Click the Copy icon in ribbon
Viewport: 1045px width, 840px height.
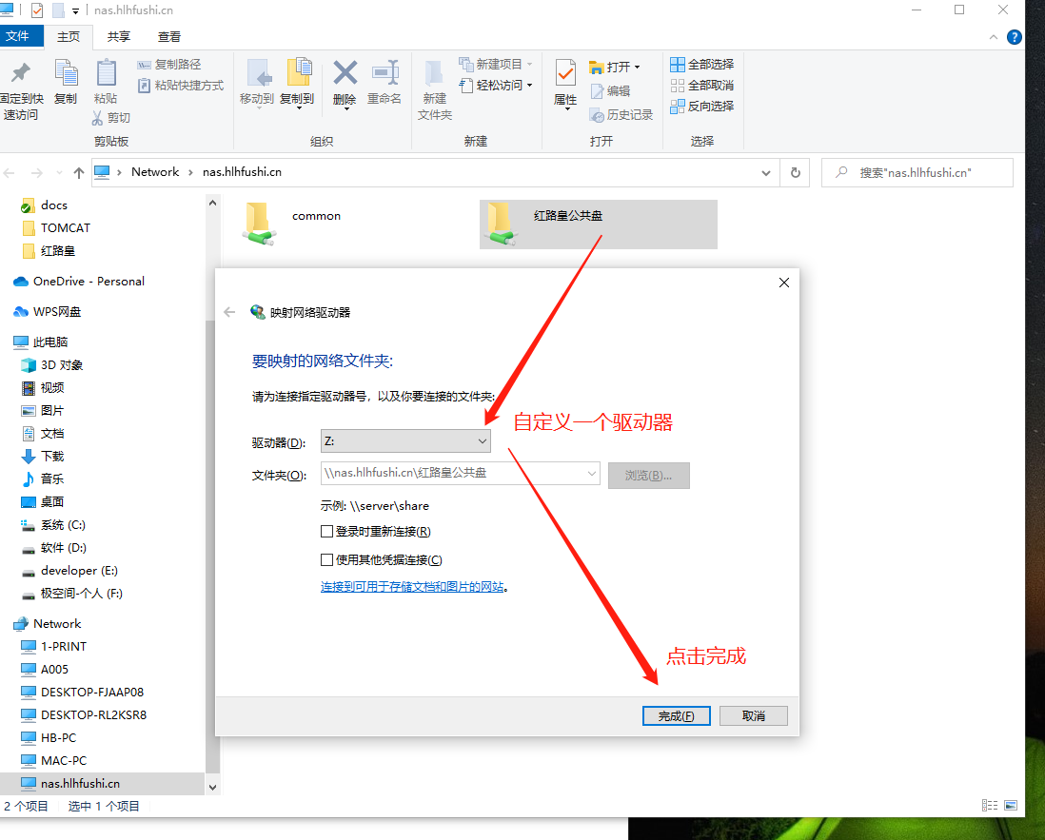coord(66,74)
